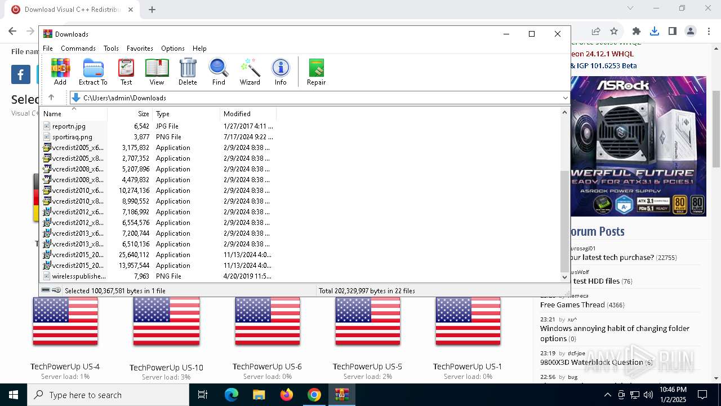Open Chrome tab search chevron

tap(630, 8)
